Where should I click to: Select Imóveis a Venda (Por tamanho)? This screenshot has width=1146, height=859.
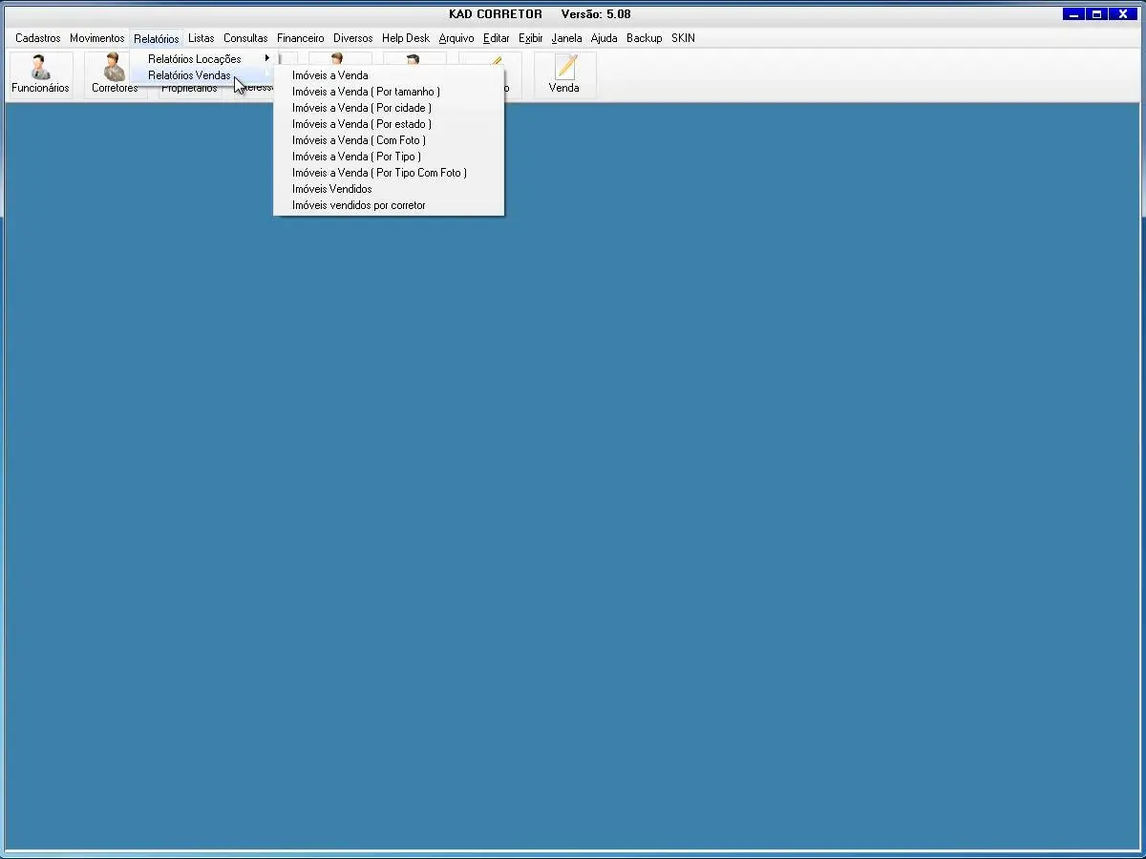point(366,92)
